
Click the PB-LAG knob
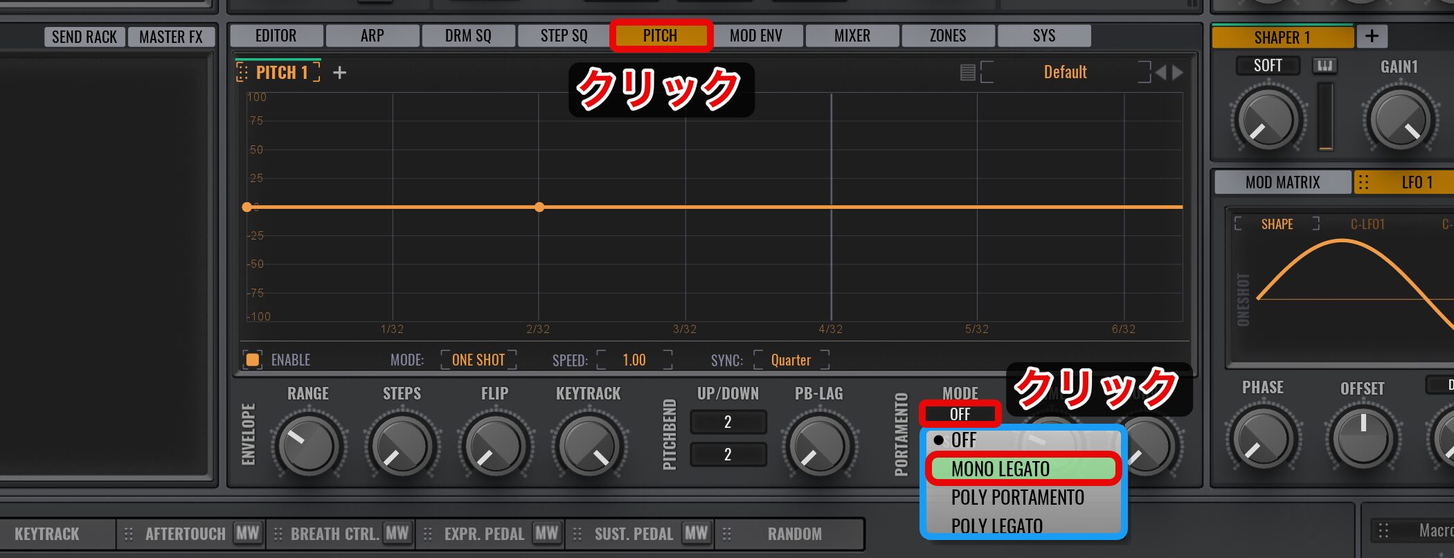coord(819,445)
